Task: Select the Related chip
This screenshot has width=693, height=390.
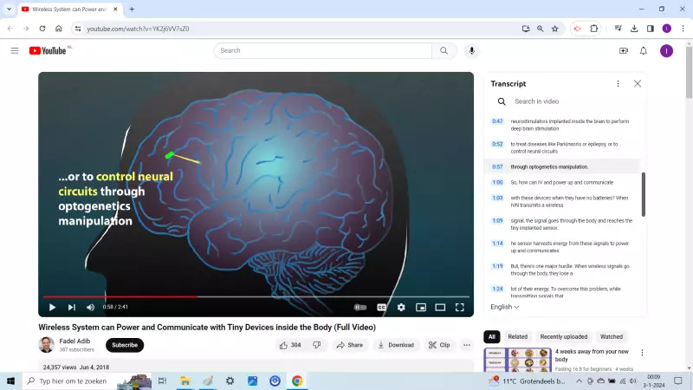Action: point(518,336)
